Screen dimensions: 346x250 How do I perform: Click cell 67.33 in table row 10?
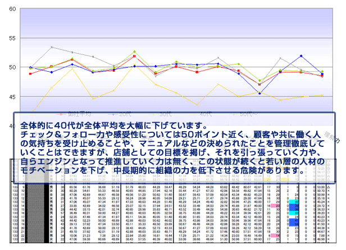click(210, 191)
